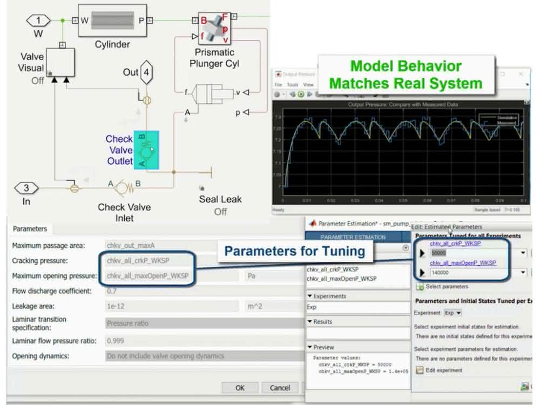Open Laminar transition specification dropdown
Screen dimensions: 540x405
point(205,323)
